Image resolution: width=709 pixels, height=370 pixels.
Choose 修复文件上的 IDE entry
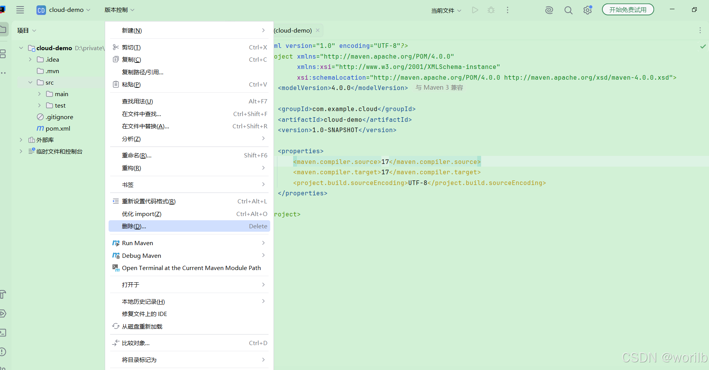click(x=190, y=314)
